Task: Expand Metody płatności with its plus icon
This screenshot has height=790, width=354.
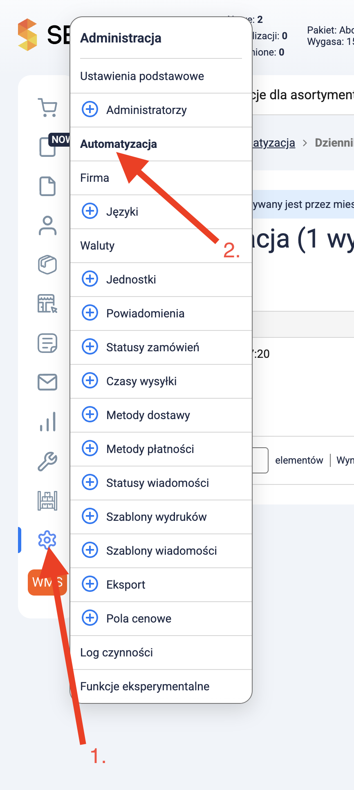Action: coord(90,449)
